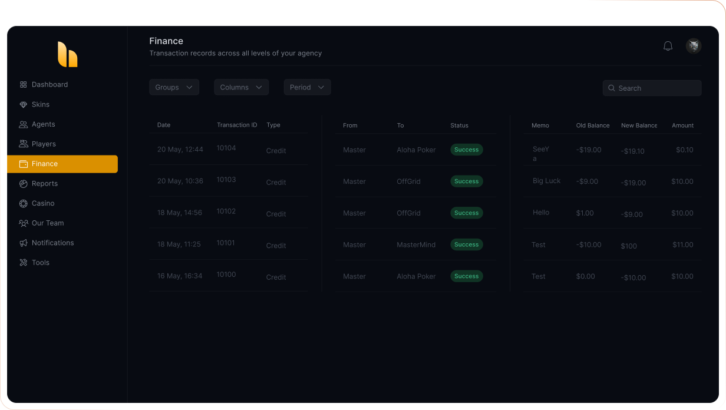Click the app logo in sidebar
The height and width of the screenshot is (410, 726).
(x=67, y=54)
